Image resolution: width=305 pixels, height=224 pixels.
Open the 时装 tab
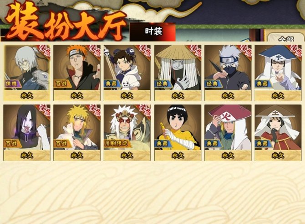(x=153, y=32)
